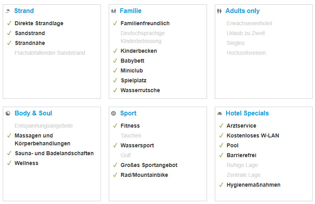The width and height of the screenshot is (315, 204).
Task: Click the couple icon beside Adults only
Action: point(219,11)
